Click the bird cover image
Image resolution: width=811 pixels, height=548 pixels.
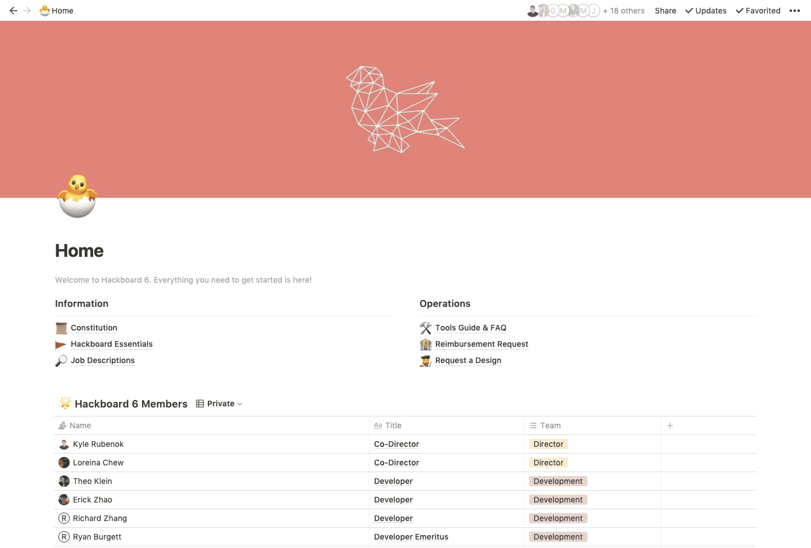[x=405, y=109]
